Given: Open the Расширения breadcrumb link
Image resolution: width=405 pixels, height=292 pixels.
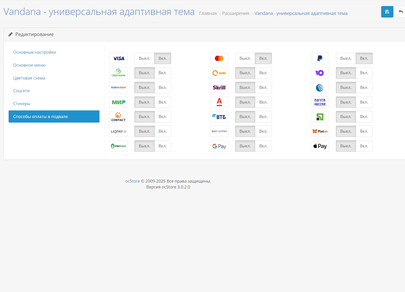Looking at the screenshot, I should [236, 13].
